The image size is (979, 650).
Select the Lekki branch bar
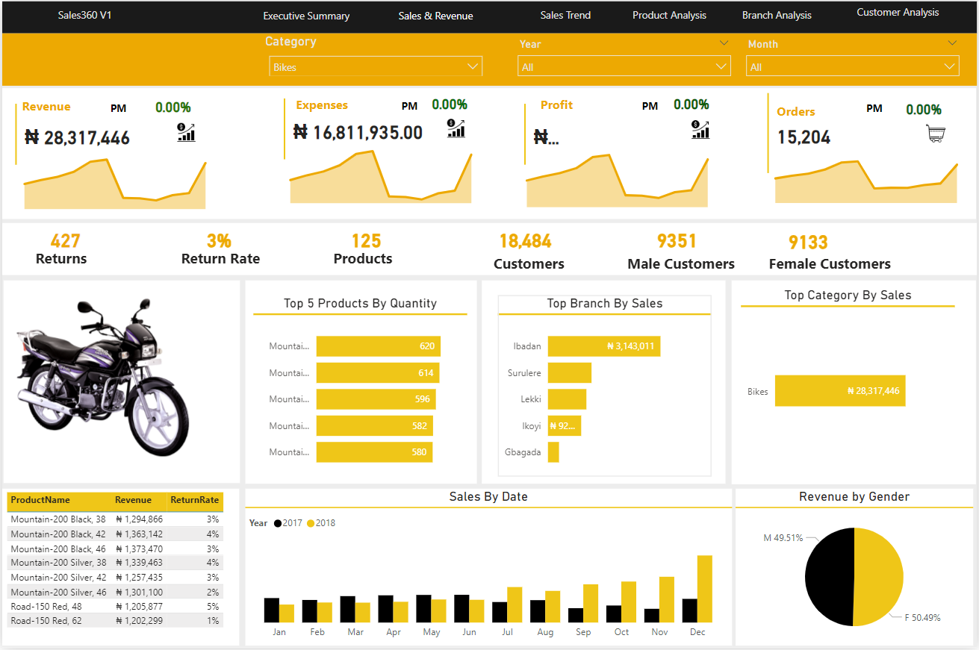point(567,399)
